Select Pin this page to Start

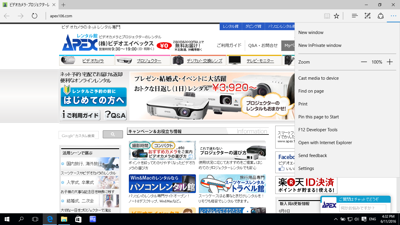pyautogui.click(x=347, y=117)
